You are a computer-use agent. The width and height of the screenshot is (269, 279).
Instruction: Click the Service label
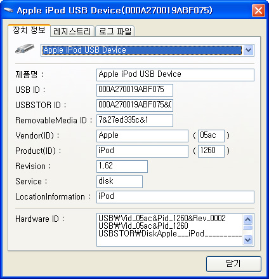click(31, 182)
